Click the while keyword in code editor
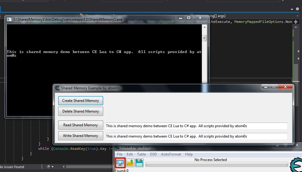The height and width of the screenshot is (172, 302). pos(44,149)
